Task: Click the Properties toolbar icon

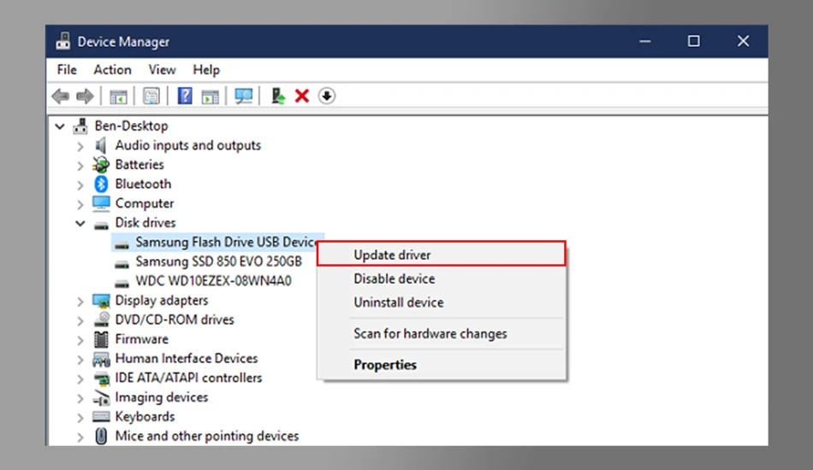Action: [151, 97]
